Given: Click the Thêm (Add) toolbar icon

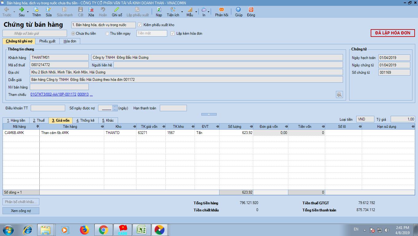Looking at the screenshot, I should pos(36,10).
